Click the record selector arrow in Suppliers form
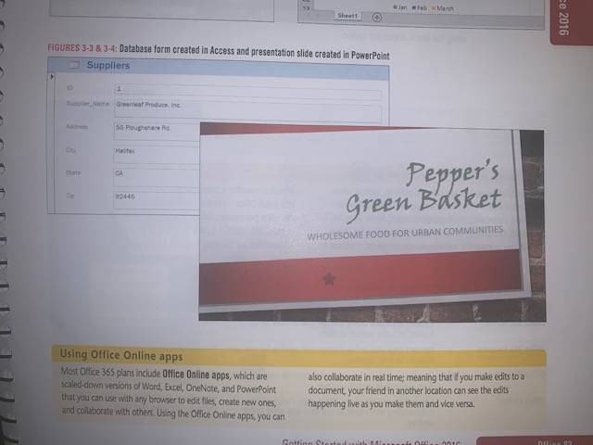The image size is (593, 445). 52,76
